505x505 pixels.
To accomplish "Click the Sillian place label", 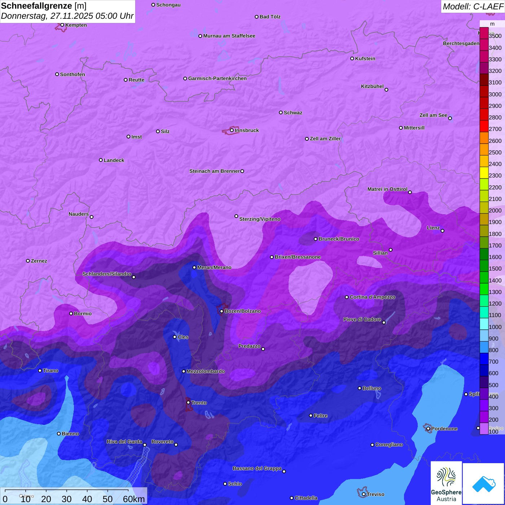I will pyautogui.click(x=380, y=253).
